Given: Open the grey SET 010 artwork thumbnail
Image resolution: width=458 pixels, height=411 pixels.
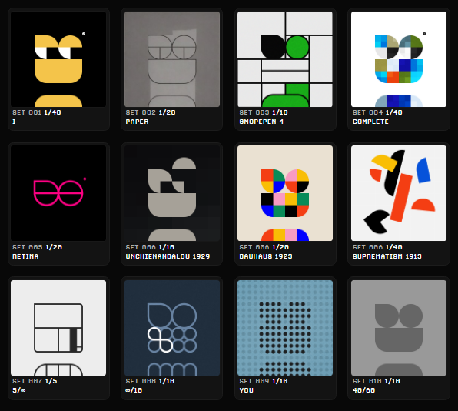Looking at the screenshot, I should (399, 328).
